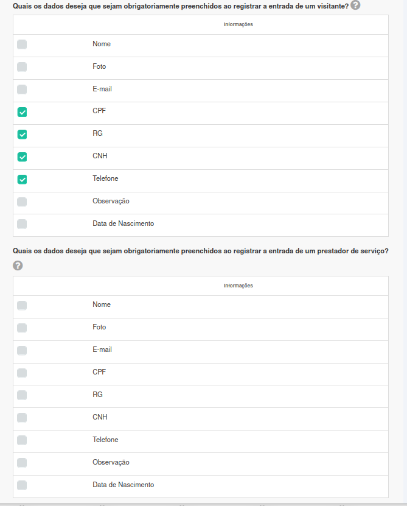The width and height of the screenshot is (407, 506).
Task: Uncheck CPF requirement for visitor
Action: click(x=22, y=112)
